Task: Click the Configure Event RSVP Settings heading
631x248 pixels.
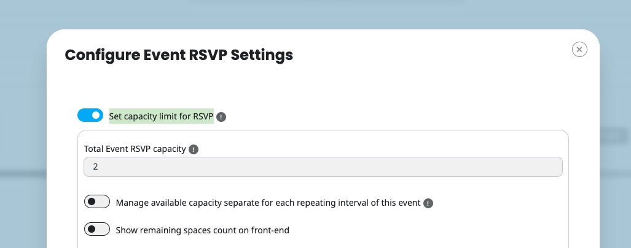Action: coord(179,54)
